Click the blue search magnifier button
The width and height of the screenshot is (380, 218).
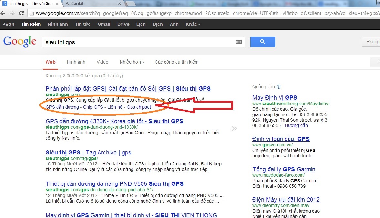(263, 42)
